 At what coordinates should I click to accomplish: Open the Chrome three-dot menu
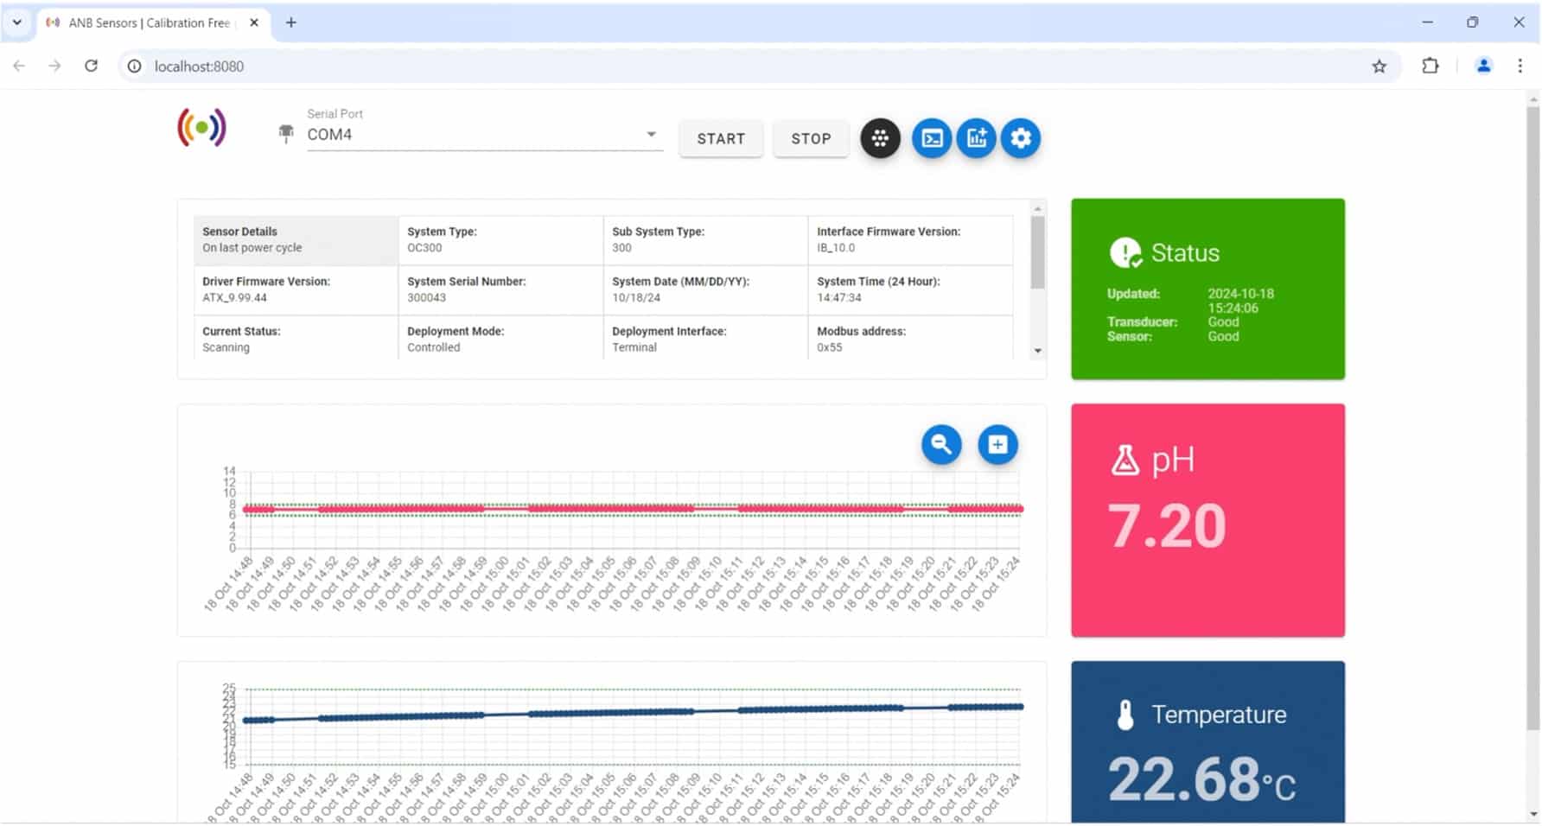click(1520, 66)
